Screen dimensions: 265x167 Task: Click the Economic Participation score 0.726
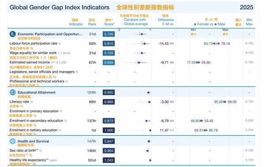pos(109,34)
